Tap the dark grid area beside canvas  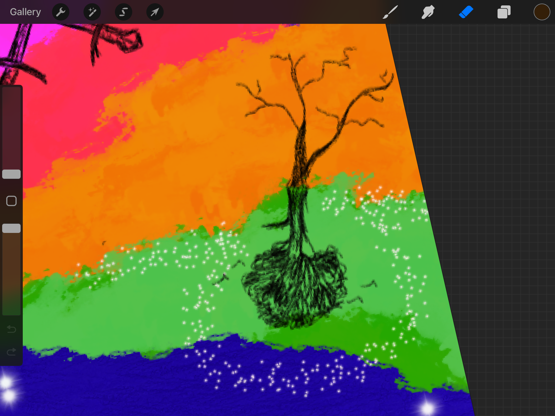[x=488, y=162]
